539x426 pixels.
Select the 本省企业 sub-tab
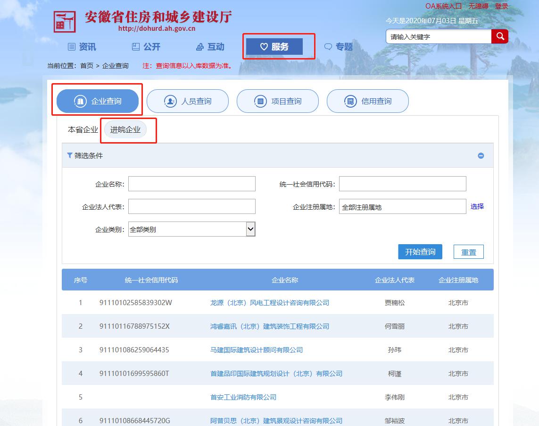83,130
